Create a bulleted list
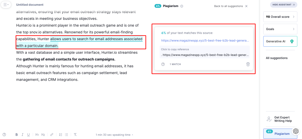The image size is (302, 139). tap(66, 135)
